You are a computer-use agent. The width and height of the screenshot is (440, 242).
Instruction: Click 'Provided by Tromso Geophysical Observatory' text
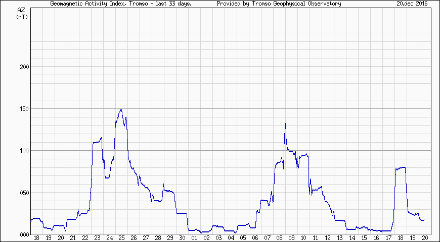coord(279,4)
